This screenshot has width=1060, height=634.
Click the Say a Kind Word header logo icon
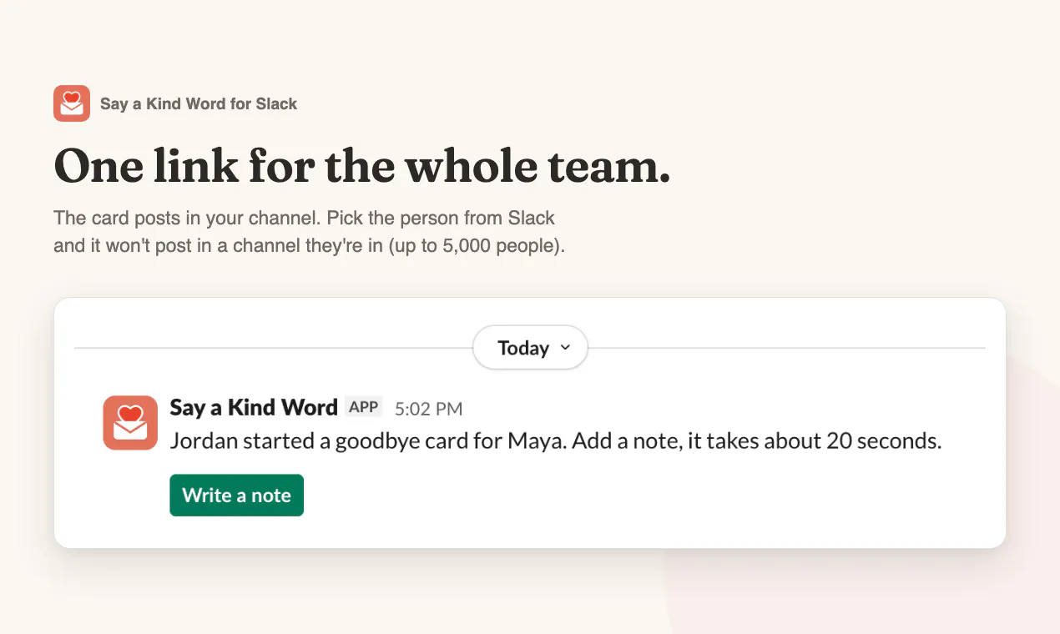point(72,103)
